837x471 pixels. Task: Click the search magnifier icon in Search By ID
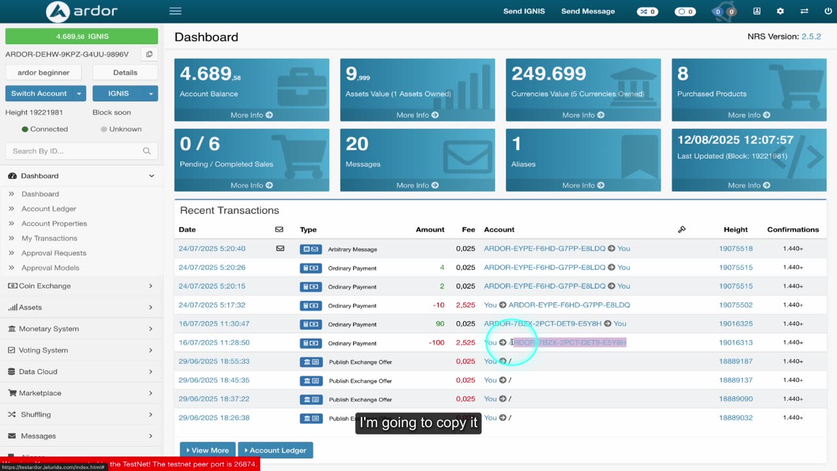click(x=146, y=151)
